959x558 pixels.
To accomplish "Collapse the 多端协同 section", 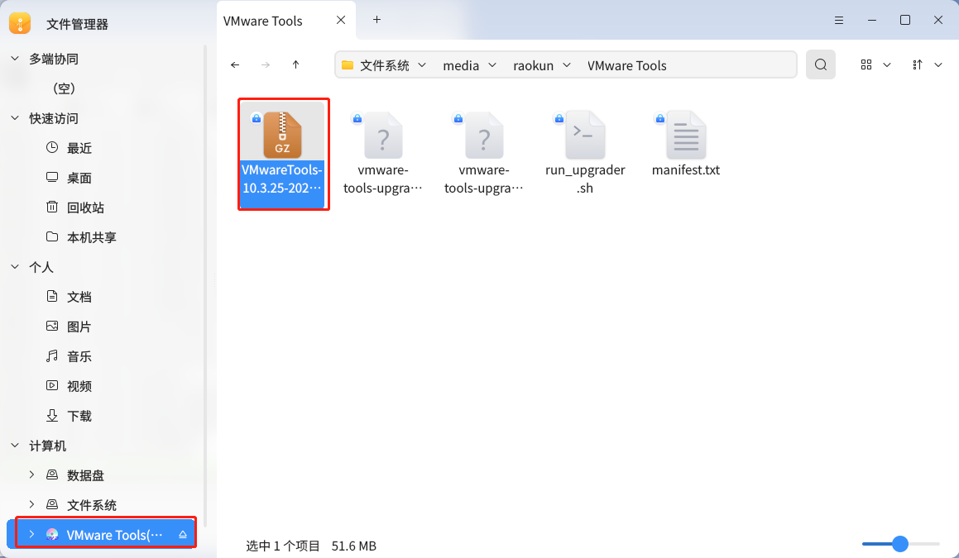I will coord(15,59).
